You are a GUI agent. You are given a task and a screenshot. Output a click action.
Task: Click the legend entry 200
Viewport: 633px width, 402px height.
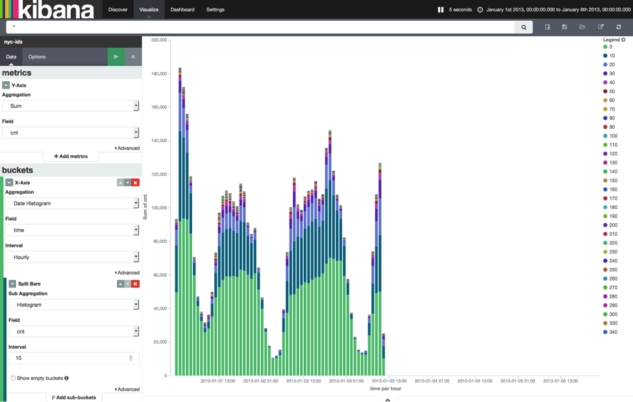pos(610,225)
